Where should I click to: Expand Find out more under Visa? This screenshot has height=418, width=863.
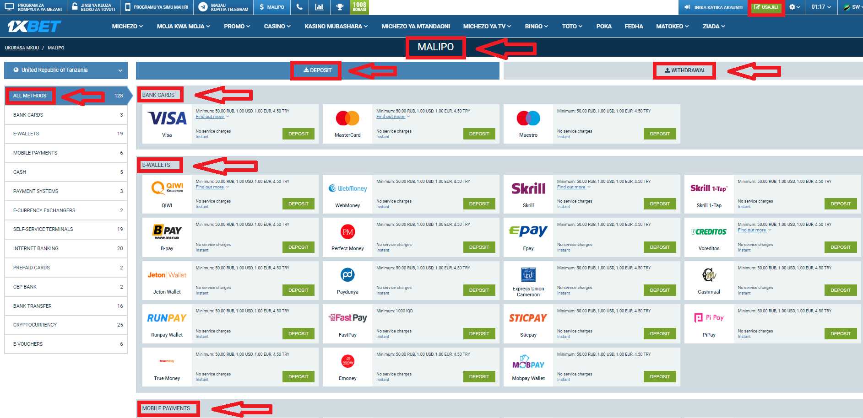(x=212, y=117)
